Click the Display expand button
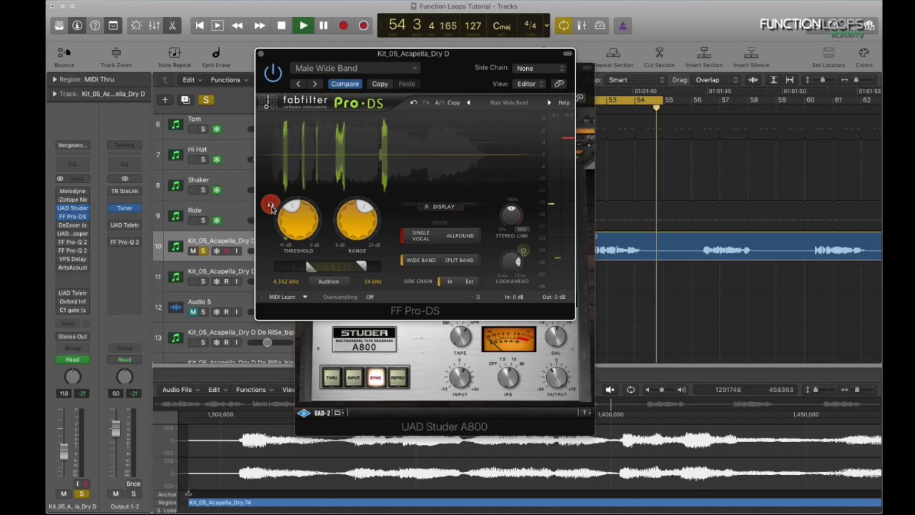 439,207
